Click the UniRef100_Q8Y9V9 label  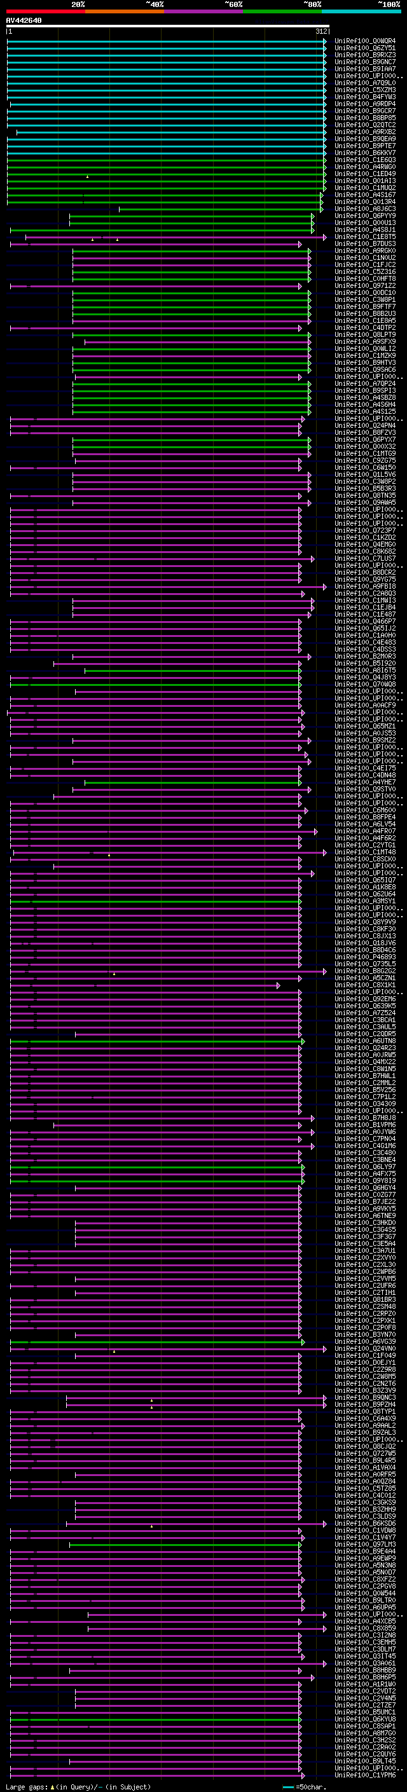coord(365,922)
